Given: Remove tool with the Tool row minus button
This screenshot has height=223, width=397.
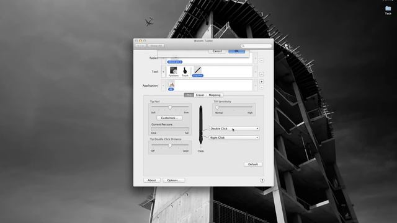Looking at the screenshot, I should coord(262,74).
